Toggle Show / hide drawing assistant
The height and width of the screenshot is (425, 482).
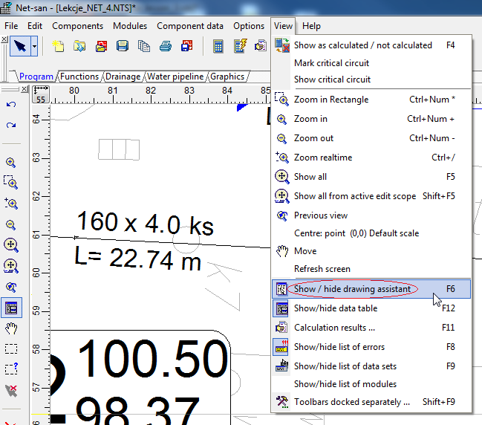[352, 288]
